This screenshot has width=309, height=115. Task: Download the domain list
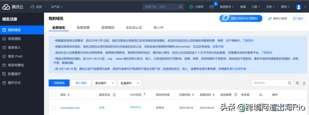304,83
